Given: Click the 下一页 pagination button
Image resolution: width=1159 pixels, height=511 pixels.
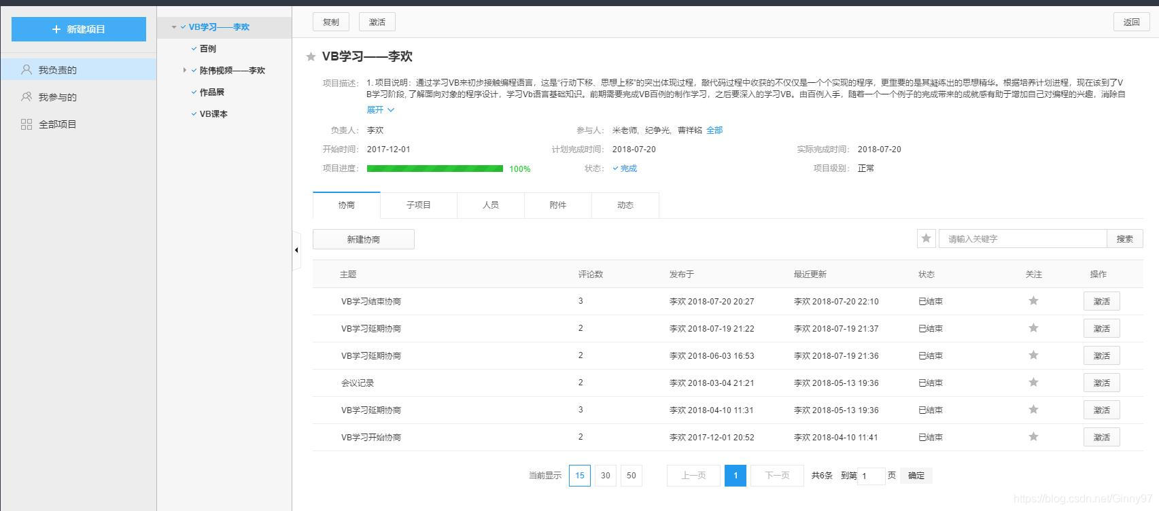Looking at the screenshot, I should tap(777, 476).
